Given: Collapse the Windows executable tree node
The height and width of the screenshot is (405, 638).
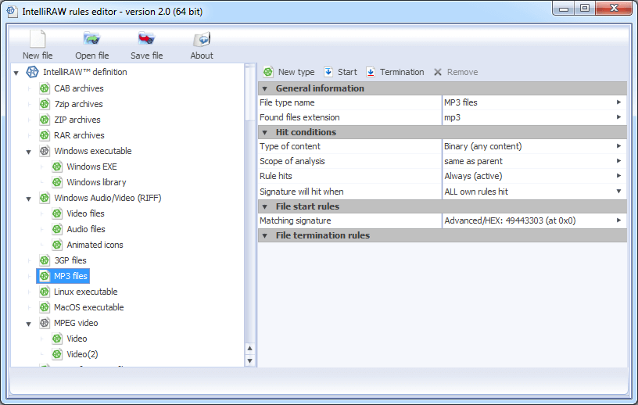Looking at the screenshot, I should (28, 152).
